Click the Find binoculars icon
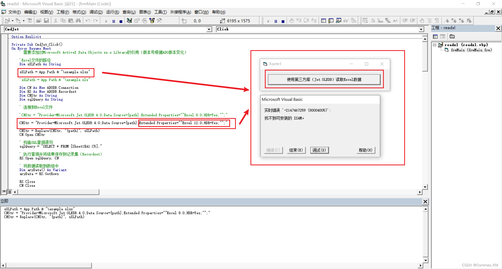The image size is (502, 269). (x=78, y=21)
